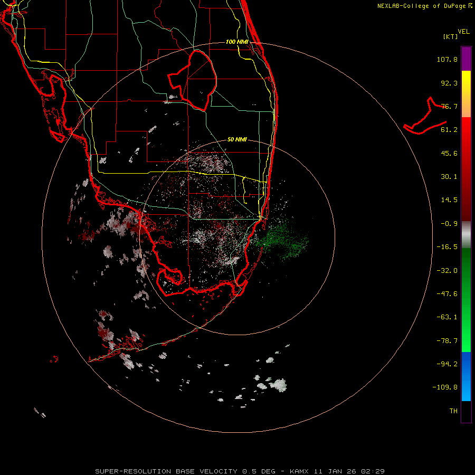Select the 30.1 velocity scale value
Screen dimensions: 475x475
(x=449, y=177)
